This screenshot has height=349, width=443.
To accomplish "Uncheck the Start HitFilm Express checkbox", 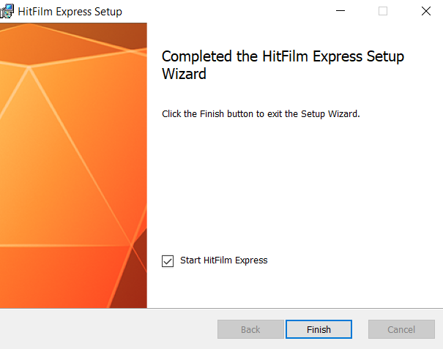I will tap(168, 261).
